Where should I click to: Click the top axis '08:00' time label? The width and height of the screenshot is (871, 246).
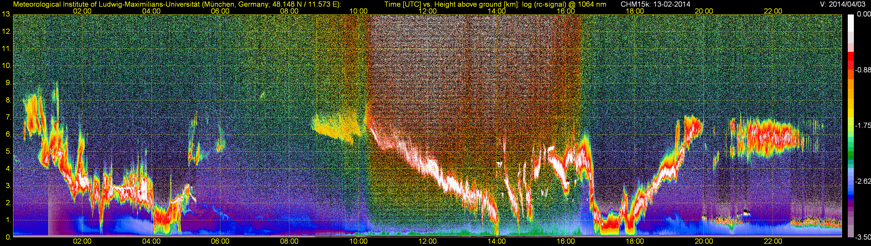tap(289, 11)
